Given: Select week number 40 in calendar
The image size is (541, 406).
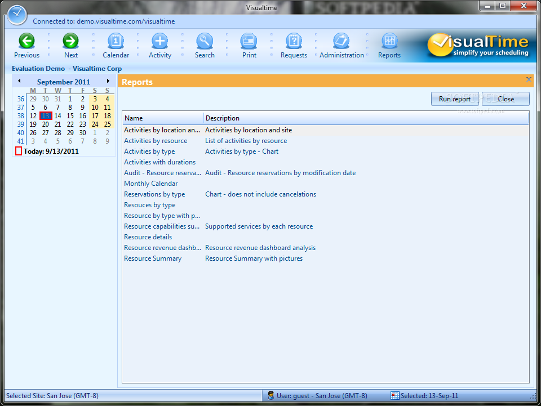Looking at the screenshot, I should click(21, 133).
